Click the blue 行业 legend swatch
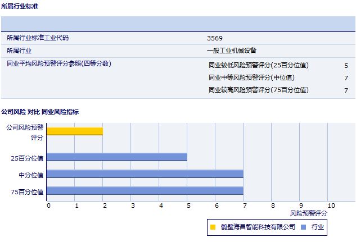The height and width of the screenshot is (242, 356). pos(303,227)
